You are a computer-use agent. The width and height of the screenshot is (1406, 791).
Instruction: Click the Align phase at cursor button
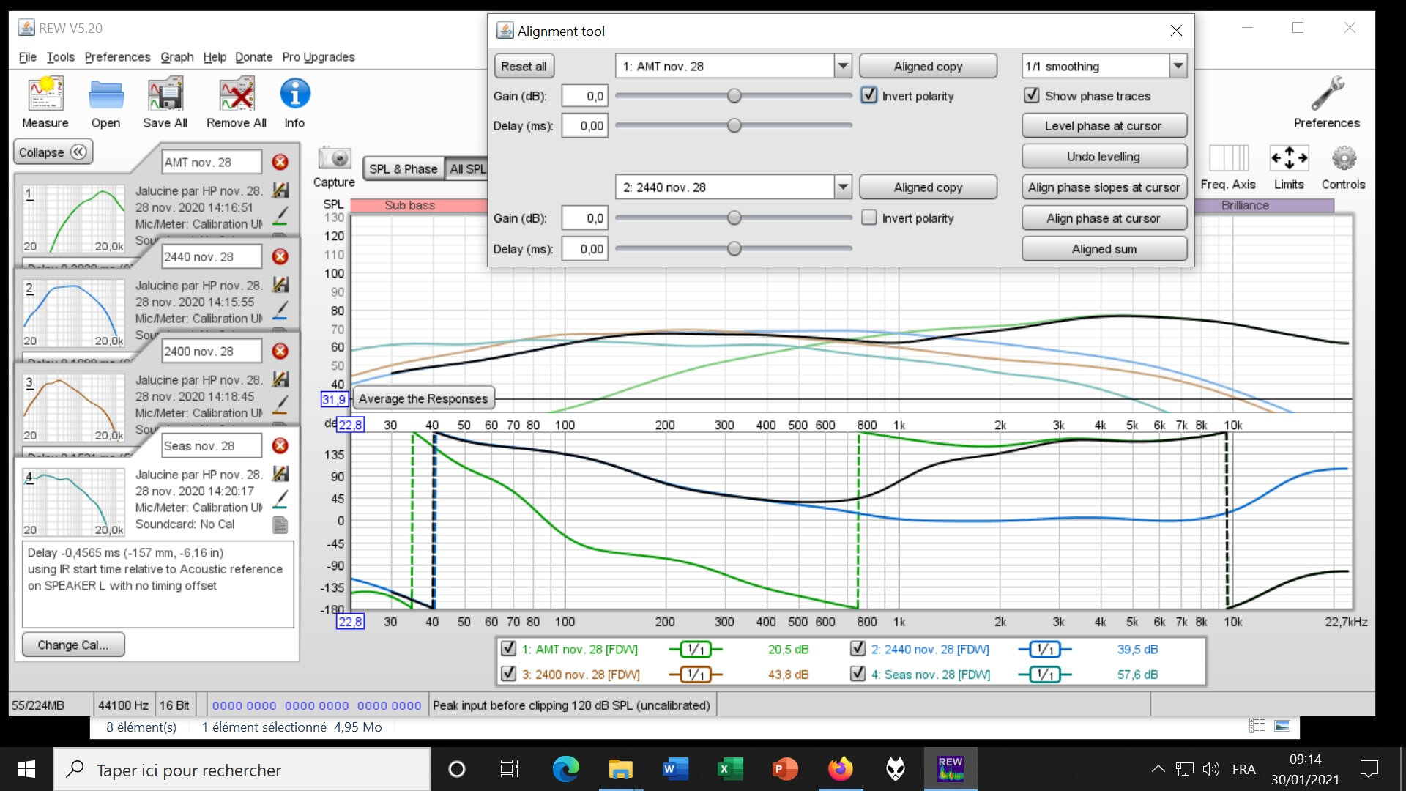[x=1104, y=218]
